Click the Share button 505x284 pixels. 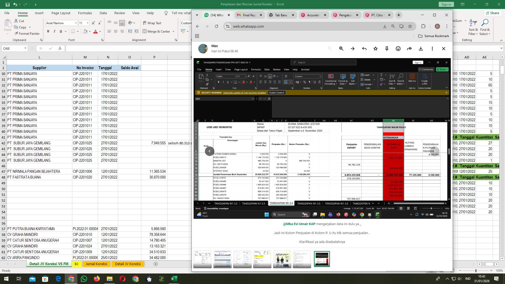(x=492, y=13)
